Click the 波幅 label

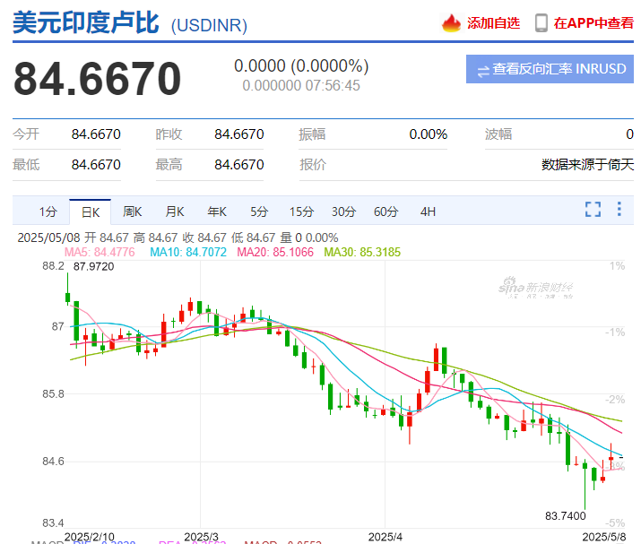[498, 134]
